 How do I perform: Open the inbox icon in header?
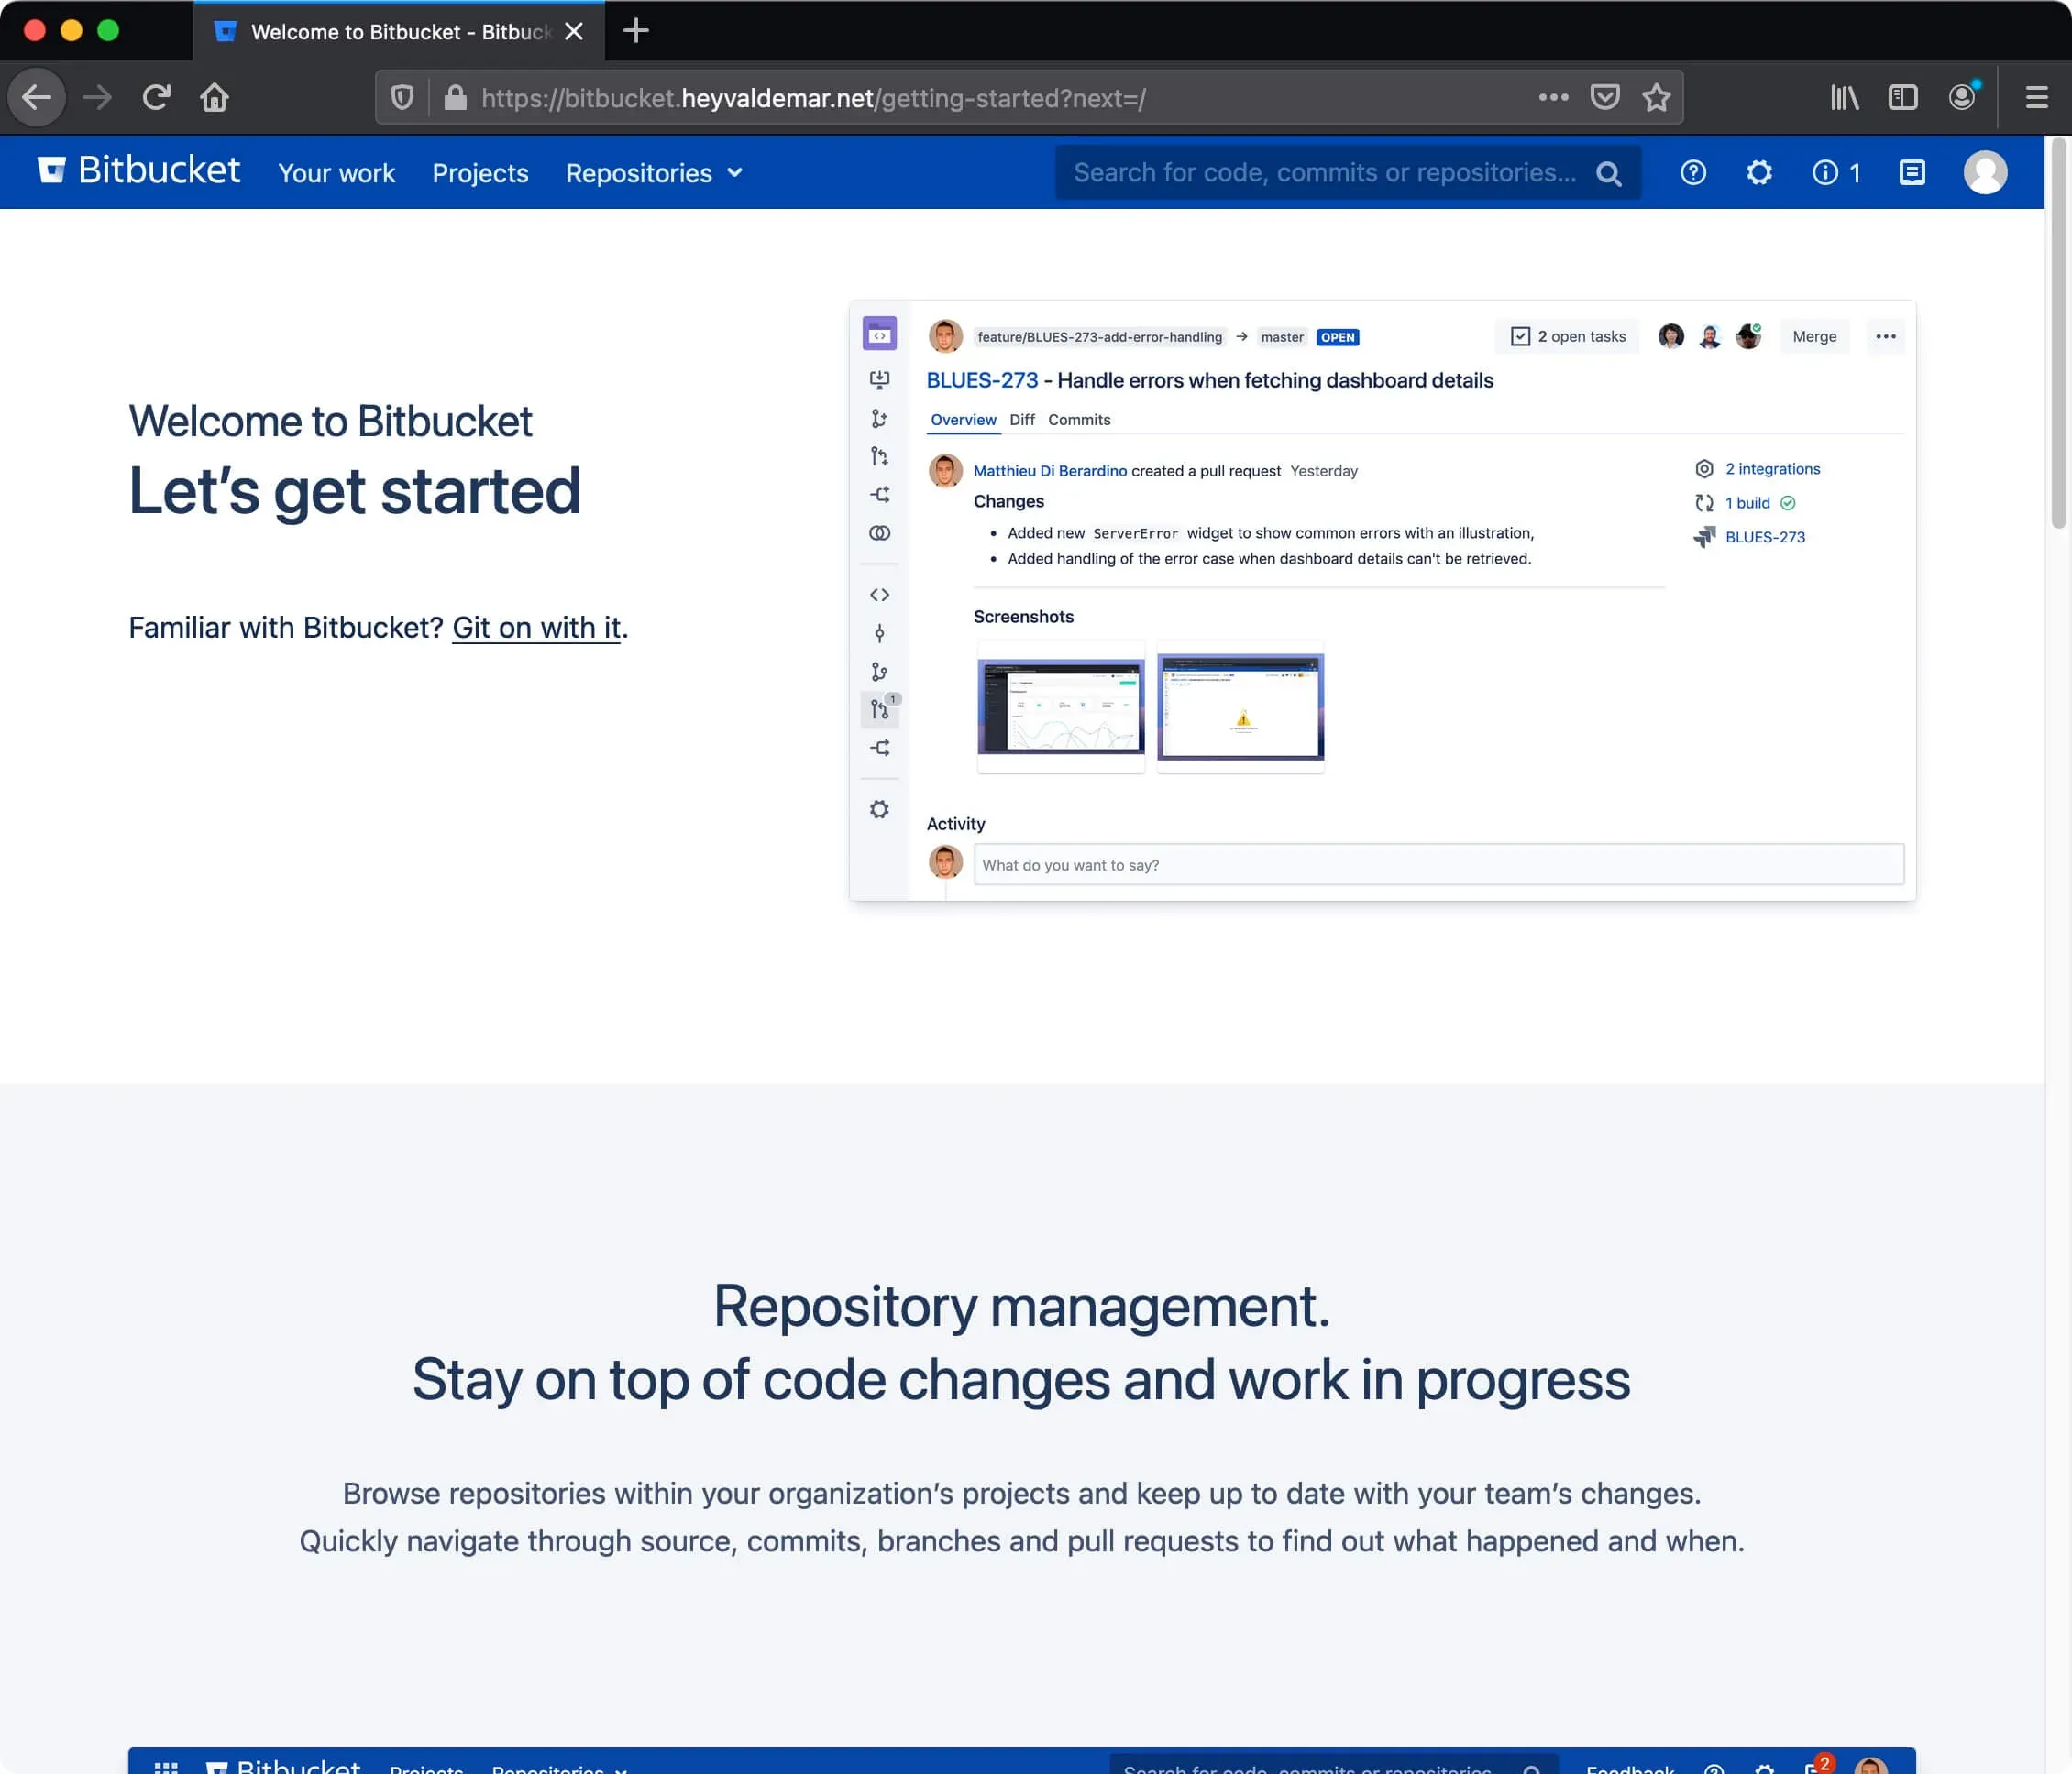pos(1911,173)
